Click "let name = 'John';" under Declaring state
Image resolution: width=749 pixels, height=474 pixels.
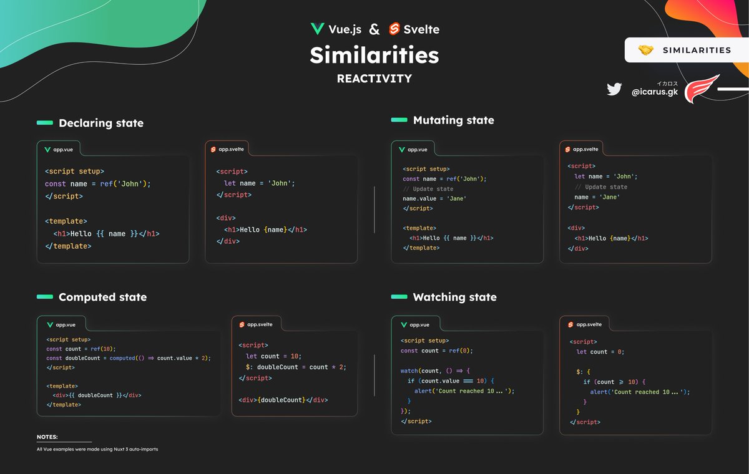click(260, 183)
